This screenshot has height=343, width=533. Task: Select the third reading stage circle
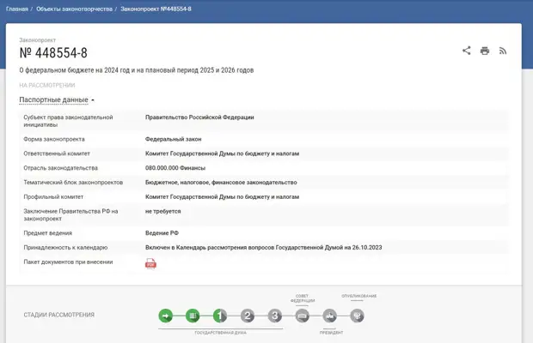[275, 316]
